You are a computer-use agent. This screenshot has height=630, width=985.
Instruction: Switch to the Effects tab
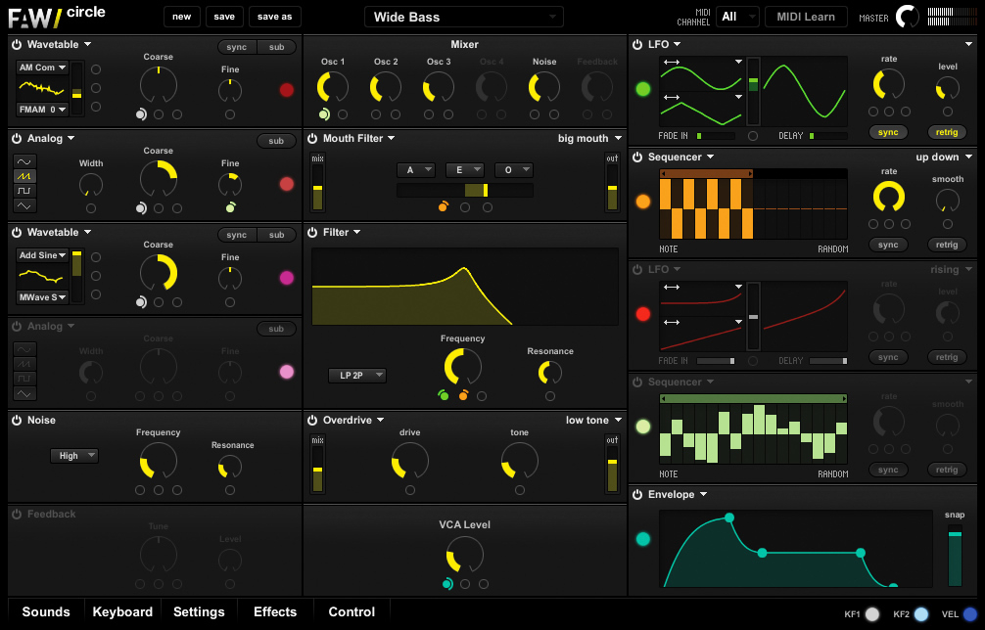(275, 612)
